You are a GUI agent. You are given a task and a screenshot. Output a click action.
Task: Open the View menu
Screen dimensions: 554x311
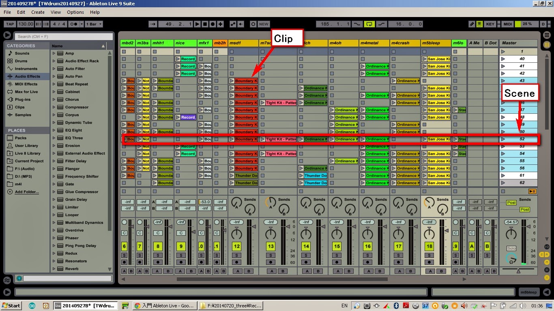[x=56, y=12]
